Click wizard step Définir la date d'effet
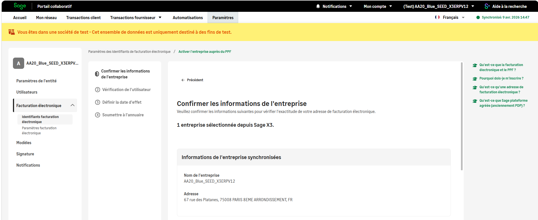The image size is (538, 220). pyautogui.click(x=122, y=102)
